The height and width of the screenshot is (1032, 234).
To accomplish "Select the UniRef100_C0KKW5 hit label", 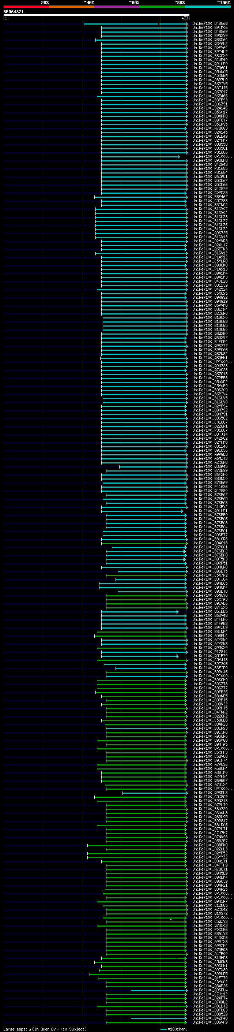I will [x=210, y=76].
